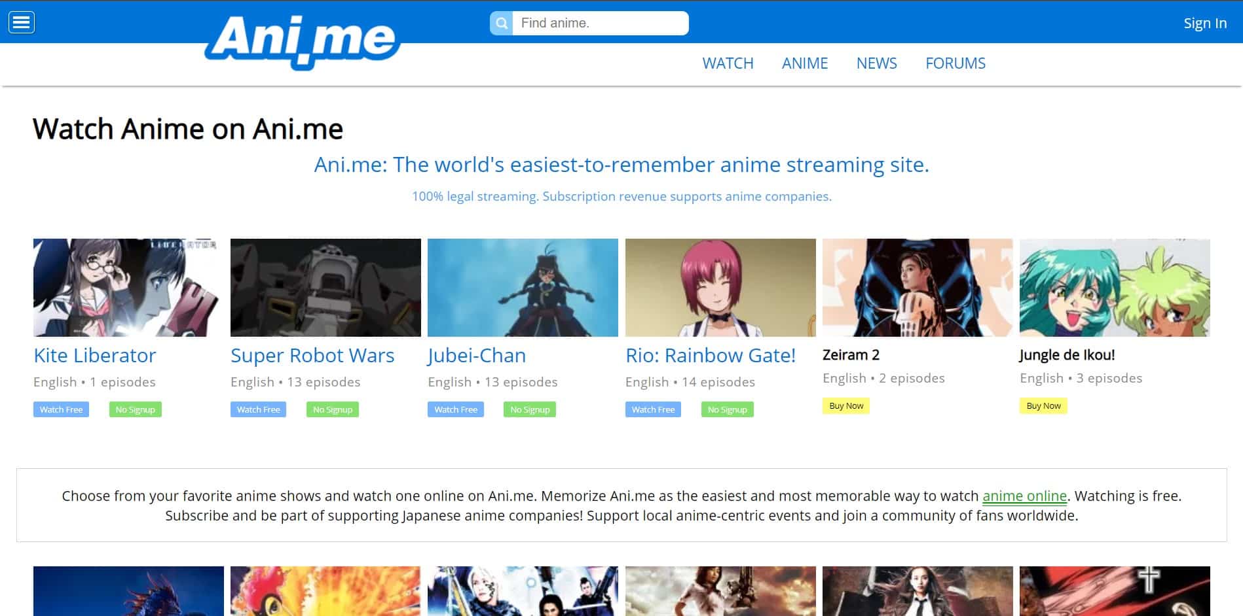Open the Sign In link
The width and height of the screenshot is (1243, 616).
1205,23
